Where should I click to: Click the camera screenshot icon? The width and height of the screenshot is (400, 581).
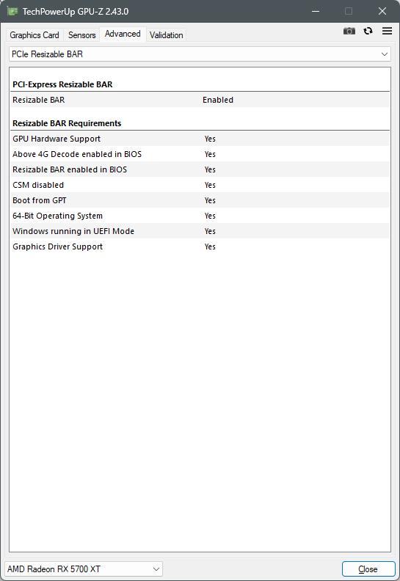point(349,31)
